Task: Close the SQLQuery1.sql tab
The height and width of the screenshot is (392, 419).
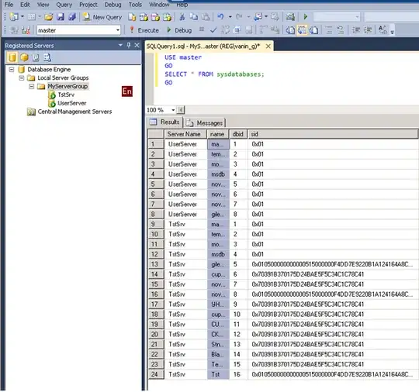Action: click(x=268, y=46)
